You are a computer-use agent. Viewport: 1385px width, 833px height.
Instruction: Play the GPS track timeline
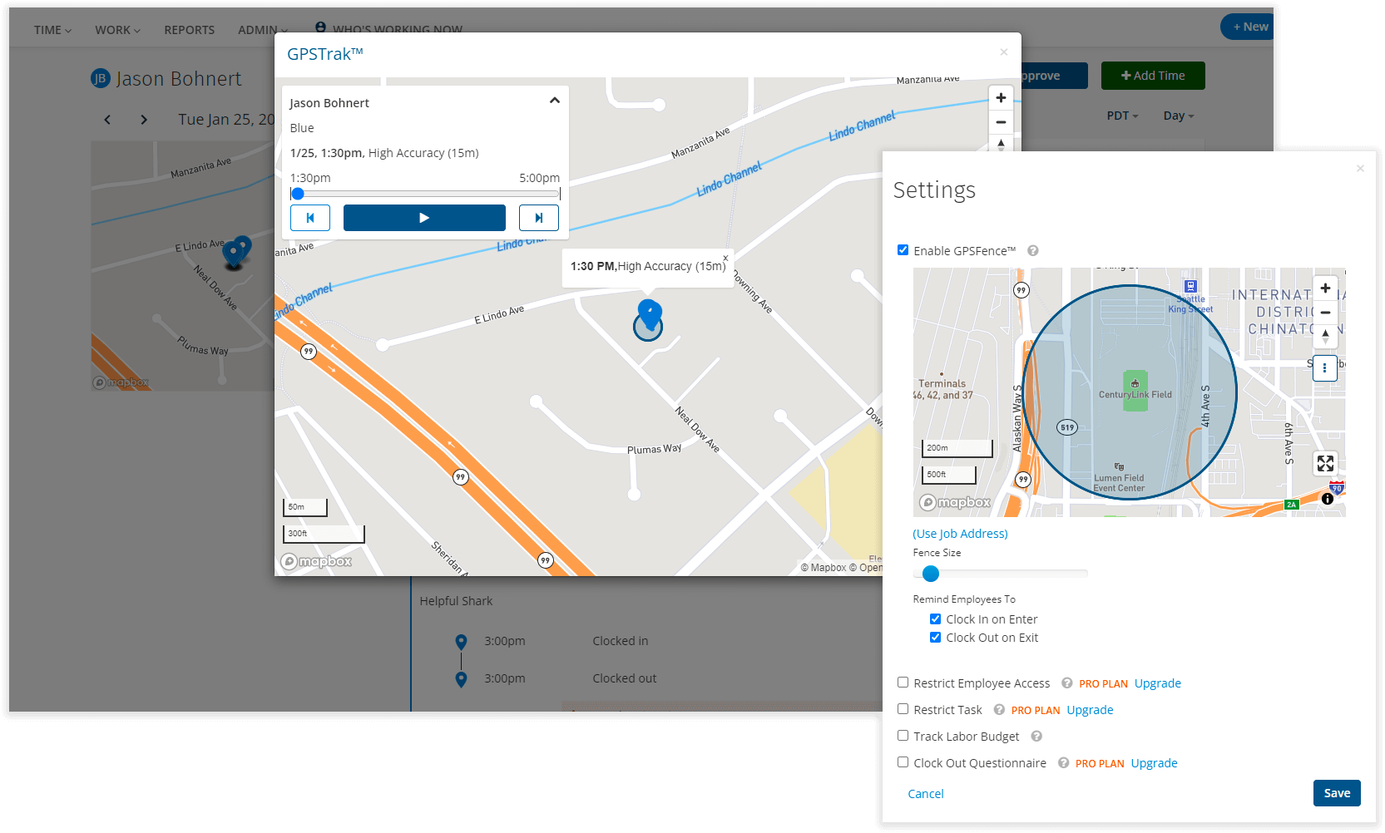pyautogui.click(x=424, y=218)
